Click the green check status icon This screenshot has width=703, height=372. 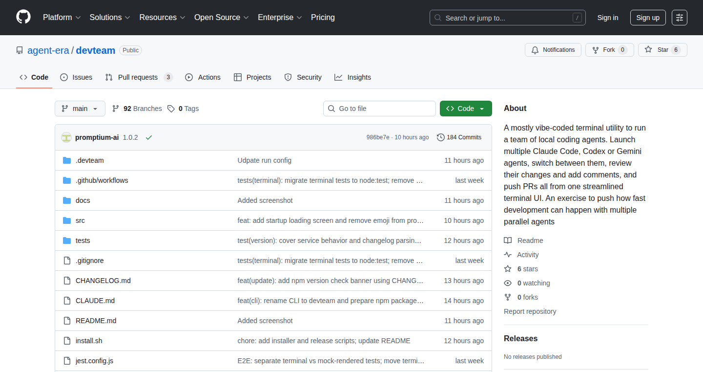(x=149, y=137)
